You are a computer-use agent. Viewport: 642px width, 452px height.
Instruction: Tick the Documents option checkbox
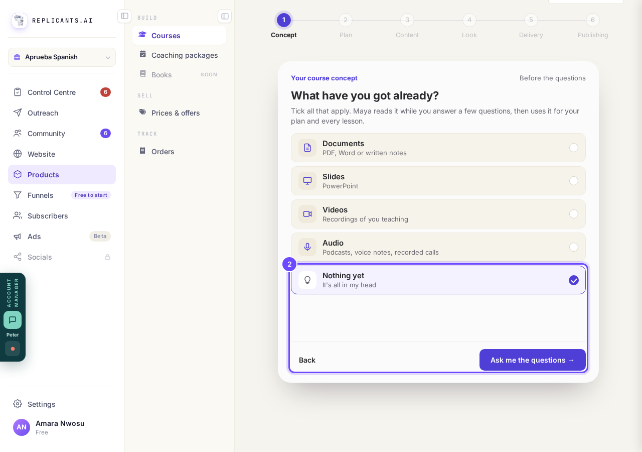click(x=574, y=148)
